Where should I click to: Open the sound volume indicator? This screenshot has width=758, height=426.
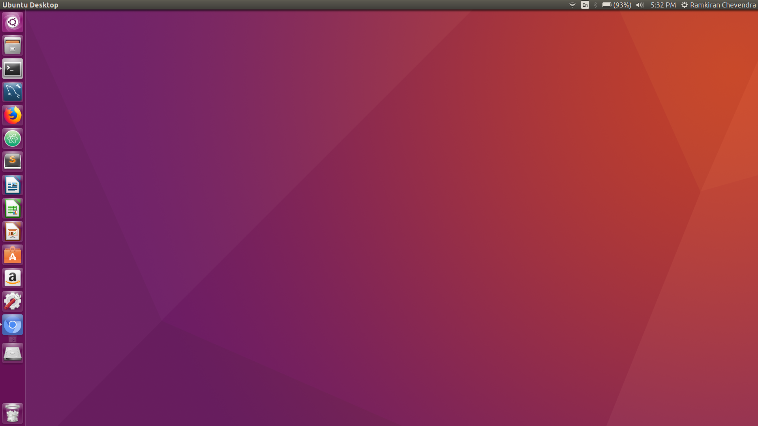coord(640,5)
